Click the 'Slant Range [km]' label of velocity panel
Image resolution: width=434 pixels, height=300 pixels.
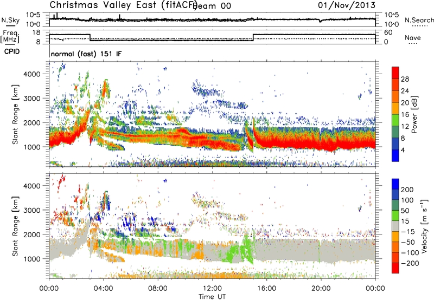[x=15, y=226]
